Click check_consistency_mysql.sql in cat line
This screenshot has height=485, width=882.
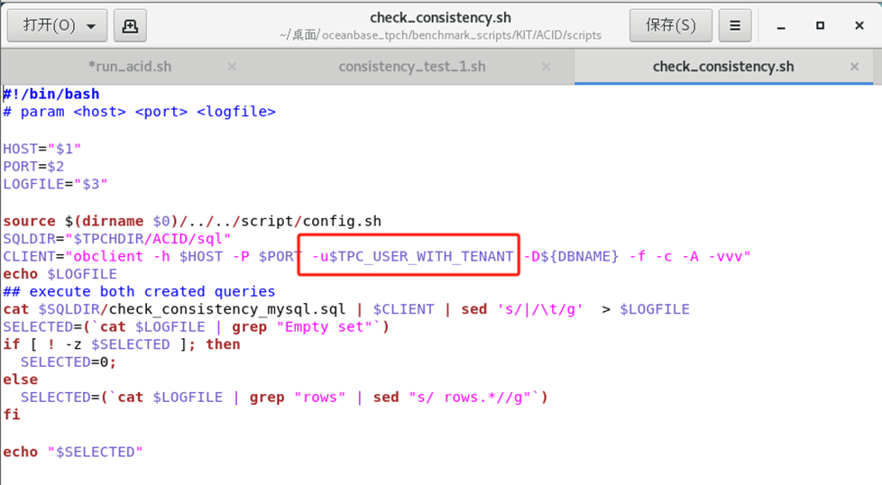click(x=227, y=309)
